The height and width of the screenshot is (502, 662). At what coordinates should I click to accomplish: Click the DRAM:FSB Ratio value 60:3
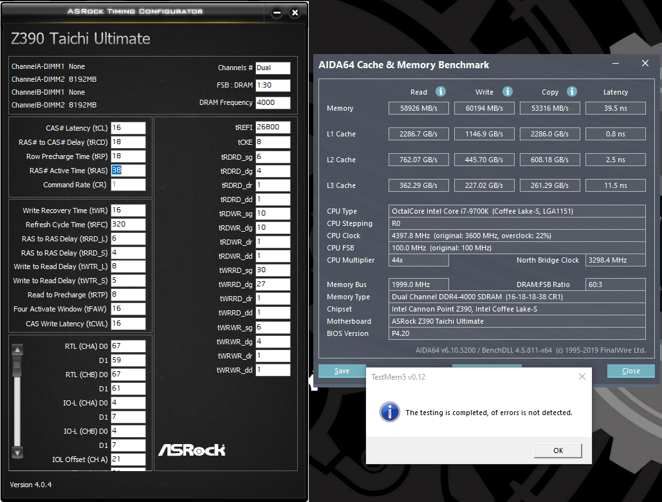pyautogui.click(x=615, y=284)
